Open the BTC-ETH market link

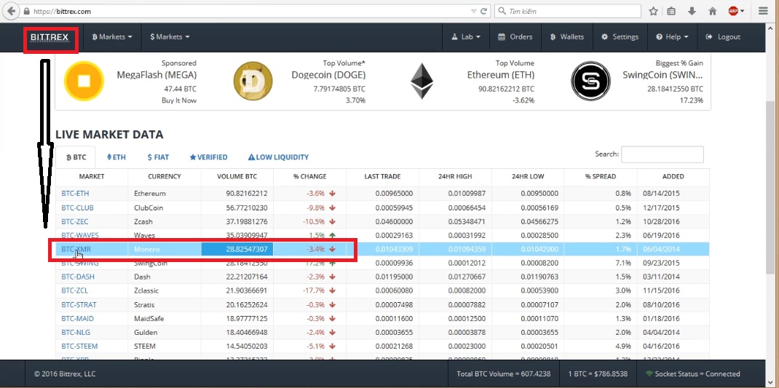coord(75,193)
